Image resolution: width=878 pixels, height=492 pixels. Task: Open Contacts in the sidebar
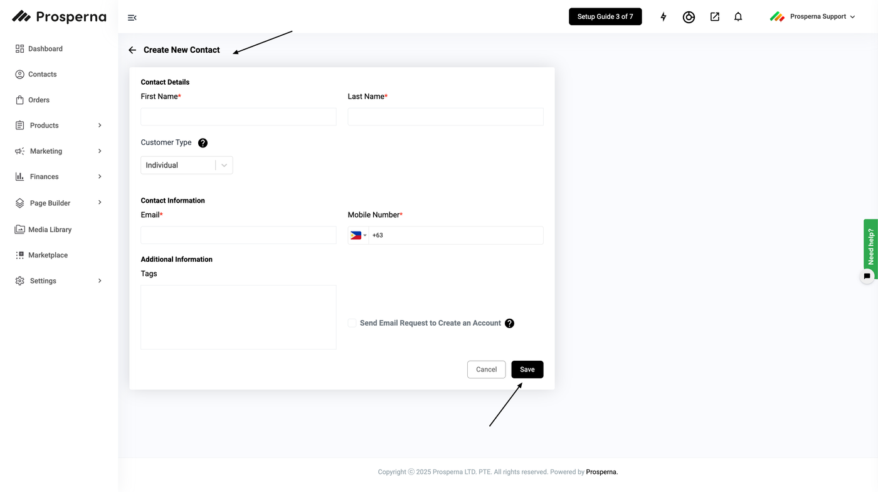coord(42,74)
